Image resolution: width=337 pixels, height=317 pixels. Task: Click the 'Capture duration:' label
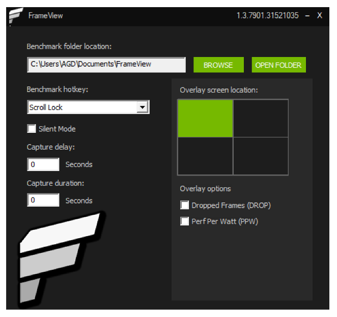pos(55,183)
